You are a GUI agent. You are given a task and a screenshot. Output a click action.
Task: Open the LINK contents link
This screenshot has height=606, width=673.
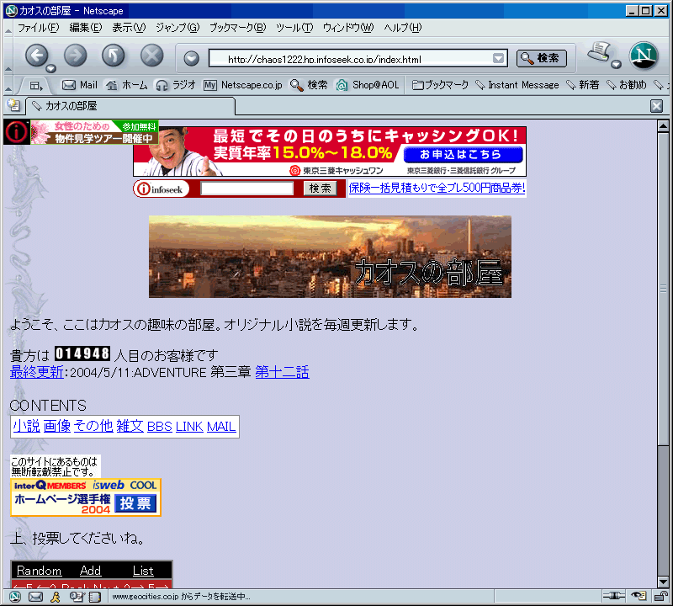[x=189, y=427]
